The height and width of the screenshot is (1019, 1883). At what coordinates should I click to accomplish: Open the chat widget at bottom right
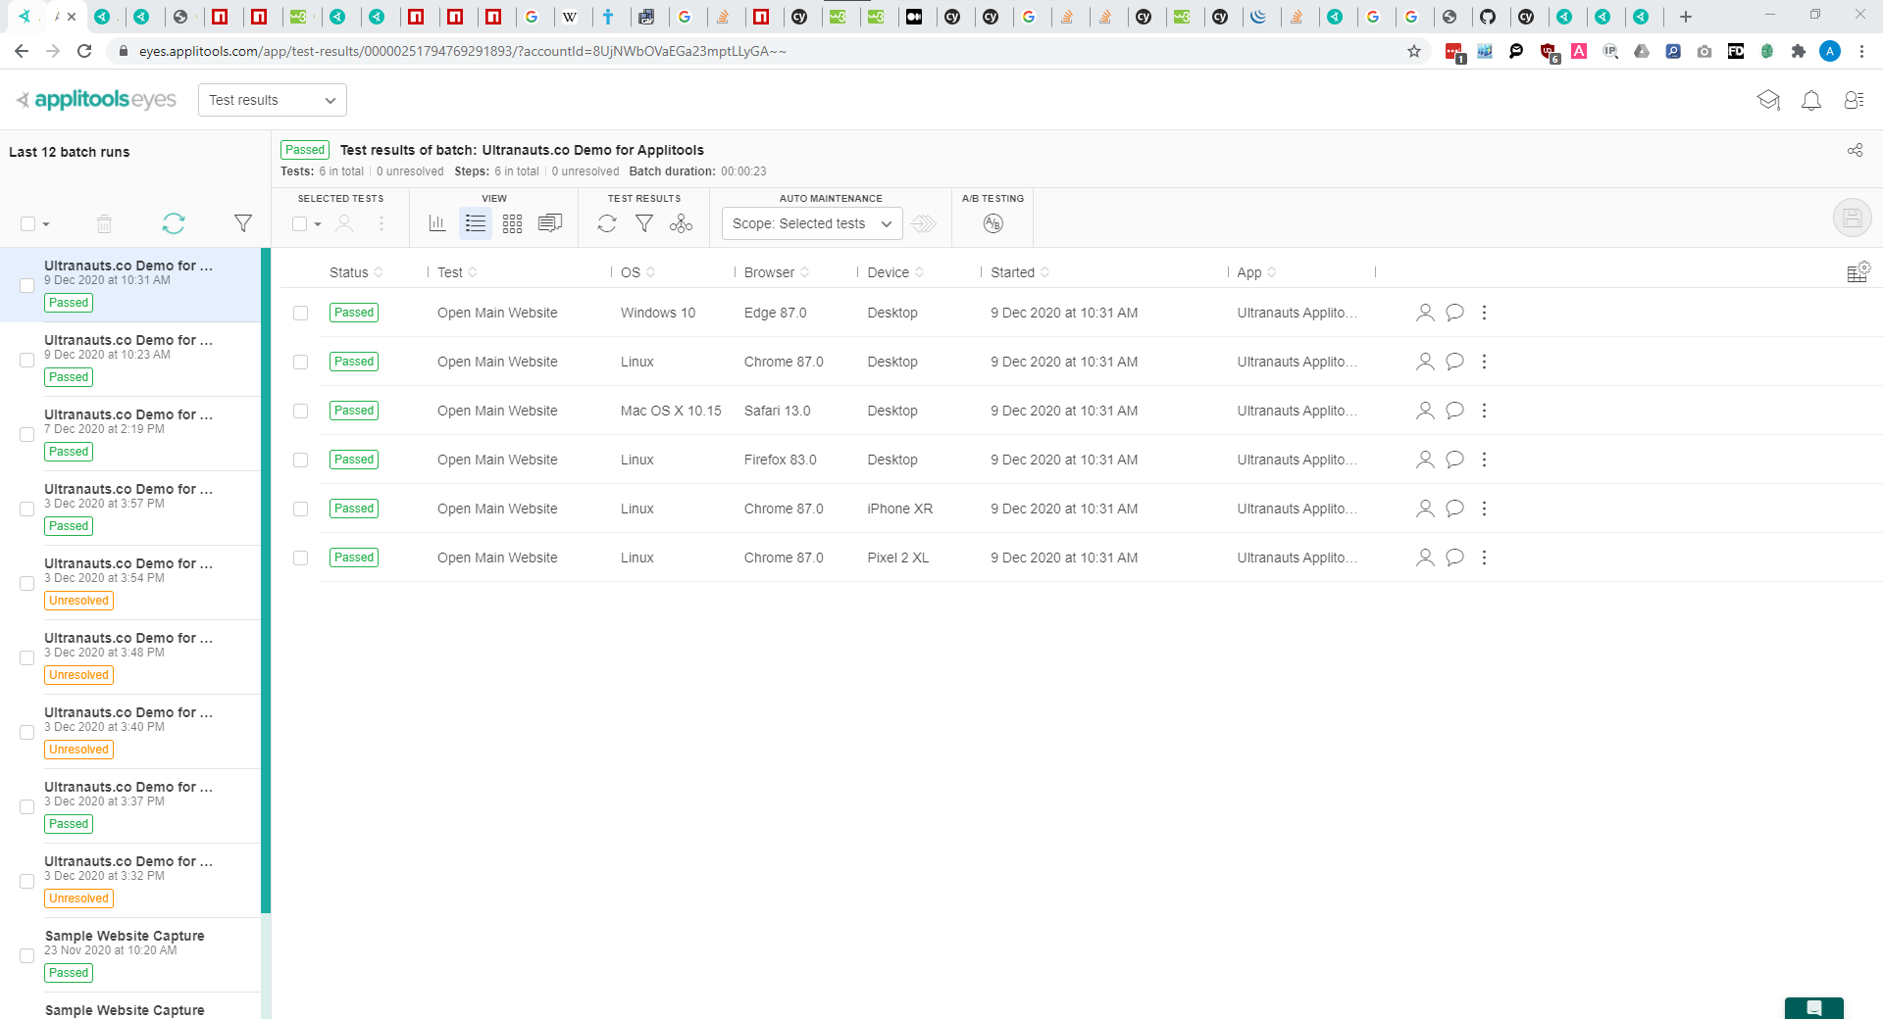[x=1814, y=1008]
